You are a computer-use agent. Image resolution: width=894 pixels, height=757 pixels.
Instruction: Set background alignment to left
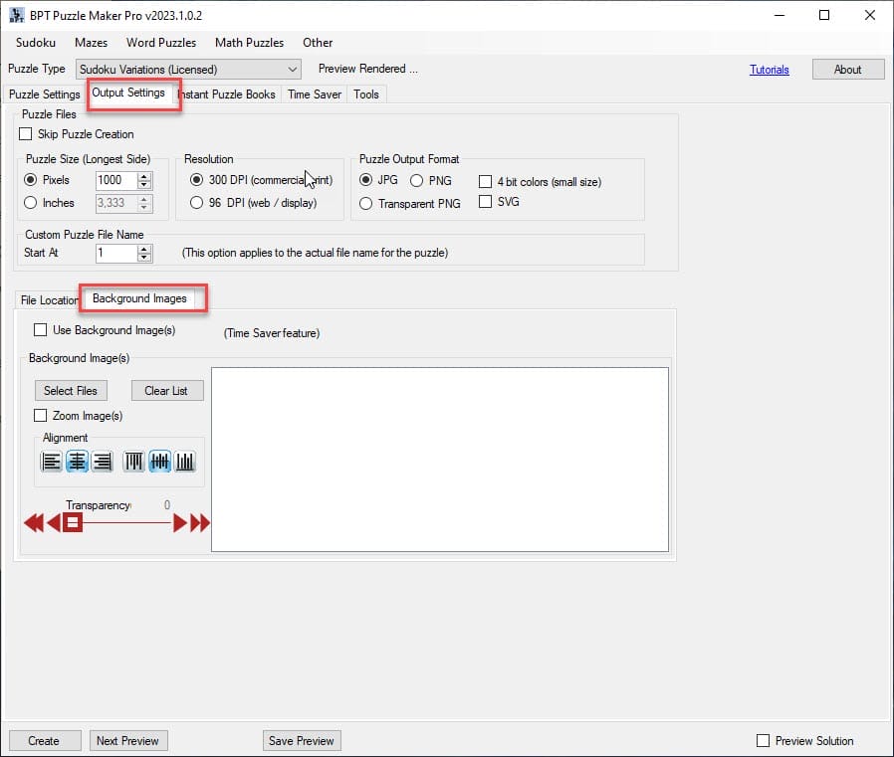coord(51,462)
